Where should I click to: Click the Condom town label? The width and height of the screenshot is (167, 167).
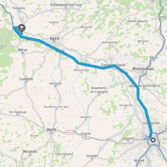coord(26,79)
